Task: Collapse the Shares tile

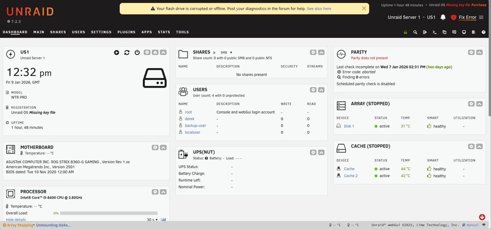Action: pos(321,52)
